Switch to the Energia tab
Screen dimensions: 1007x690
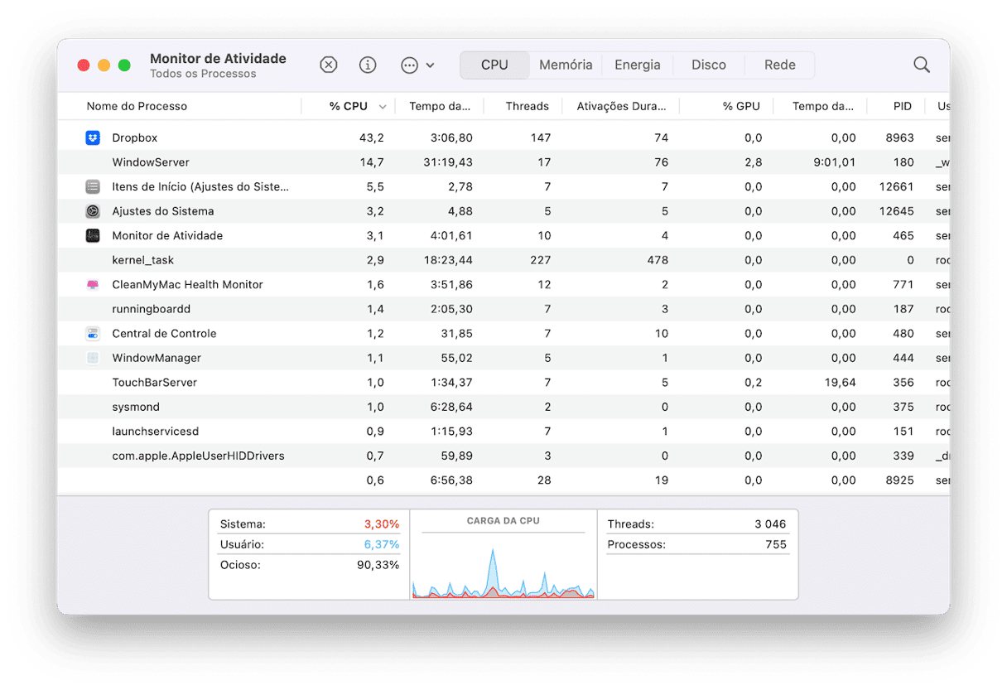tap(637, 65)
